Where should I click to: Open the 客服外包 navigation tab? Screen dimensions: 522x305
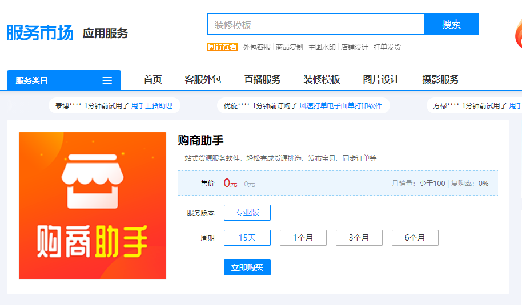(203, 79)
